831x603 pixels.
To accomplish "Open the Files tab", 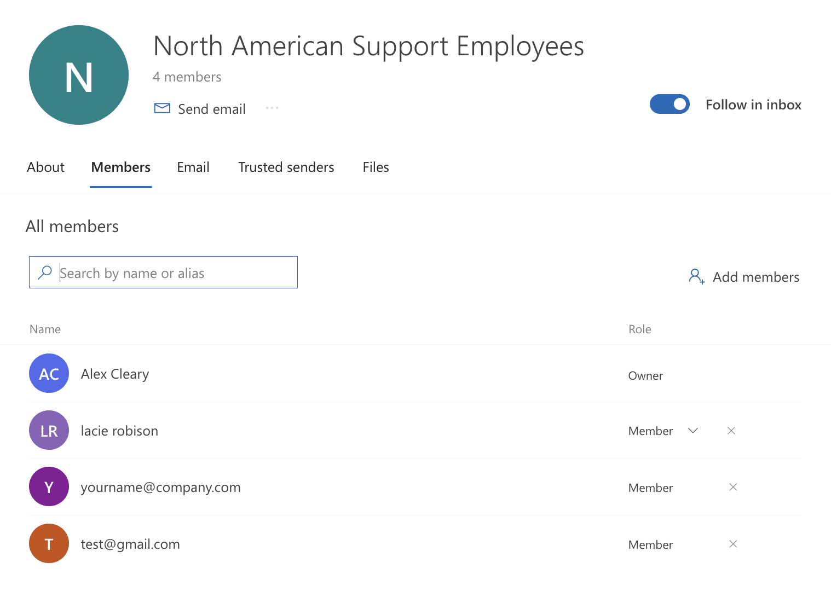I will pyautogui.click(x=376, y=167).
